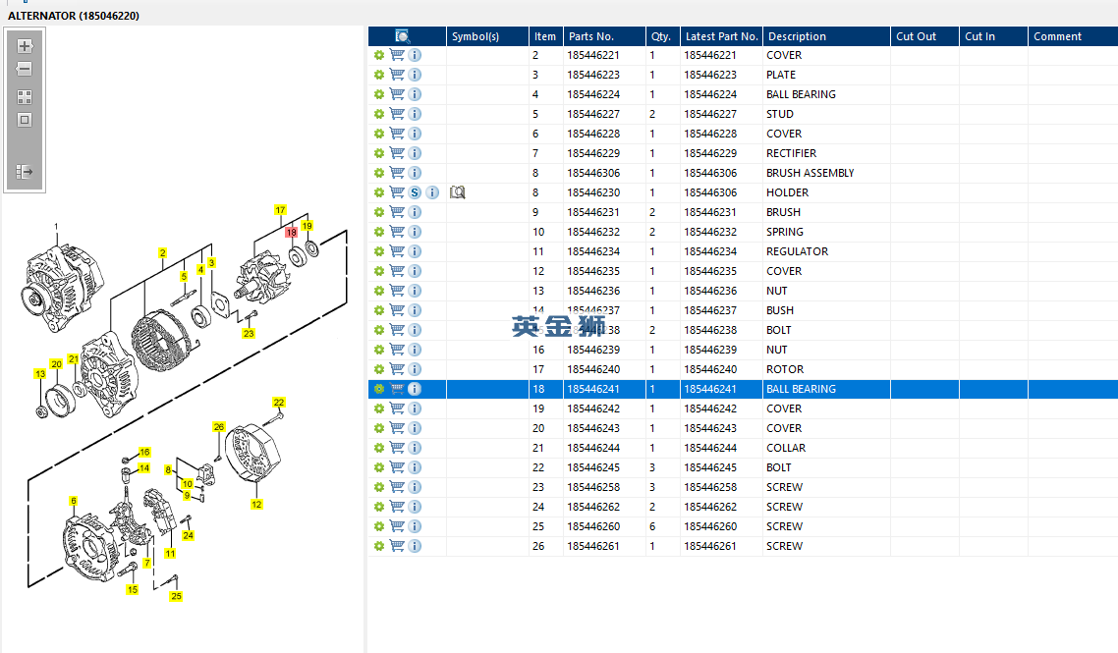Click the Cut Out column header
Viewport: 1118px width, 653px height.
point(924,36)
